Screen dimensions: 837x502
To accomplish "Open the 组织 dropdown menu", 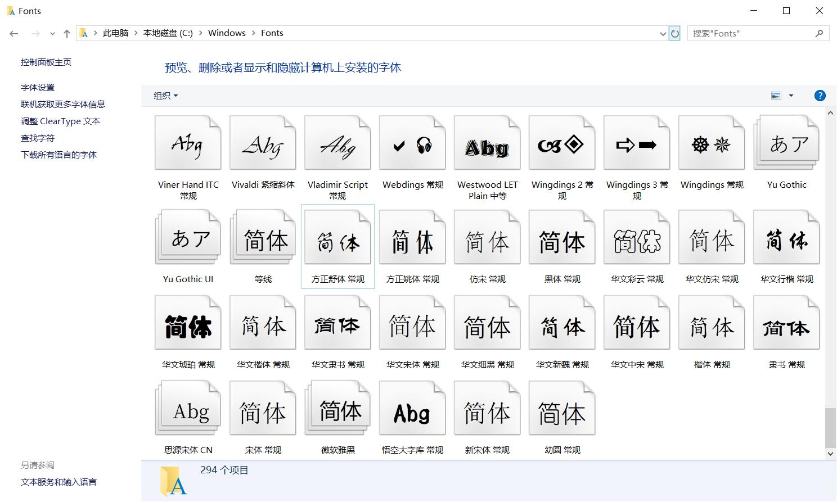I will (x=165, y=96).
